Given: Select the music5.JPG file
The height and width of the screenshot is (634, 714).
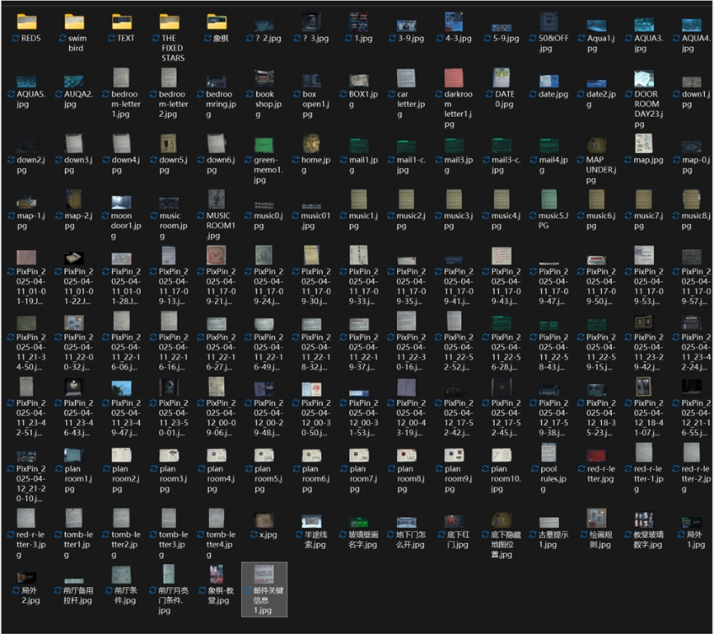Looking at the screenshot, I should click(x=549, y=210).
